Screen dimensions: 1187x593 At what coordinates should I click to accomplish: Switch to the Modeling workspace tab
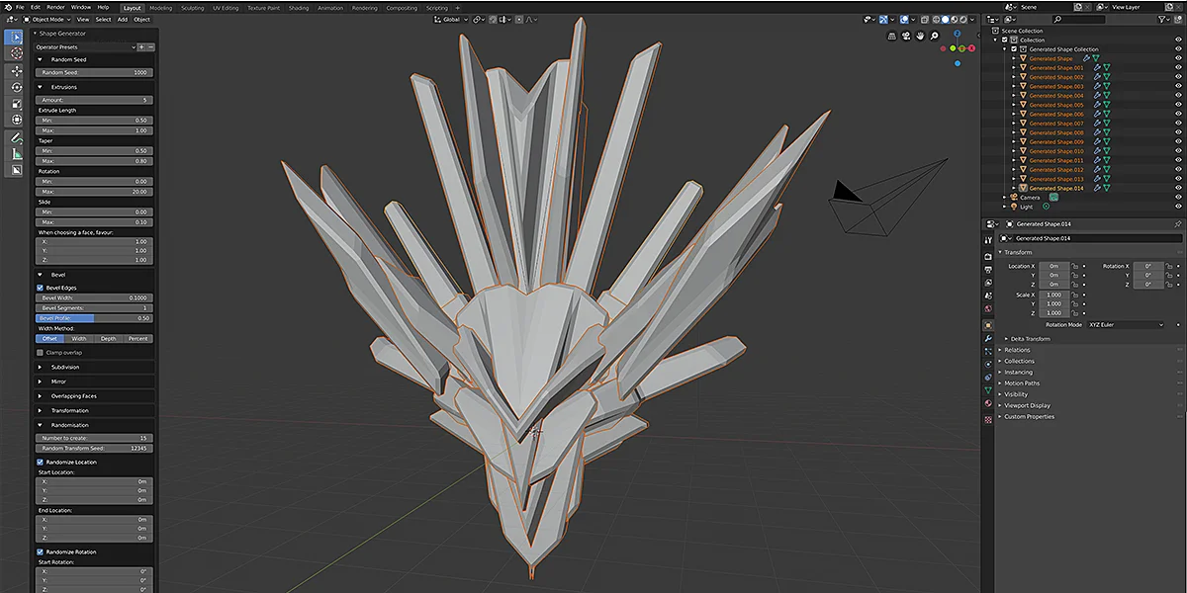160,7
